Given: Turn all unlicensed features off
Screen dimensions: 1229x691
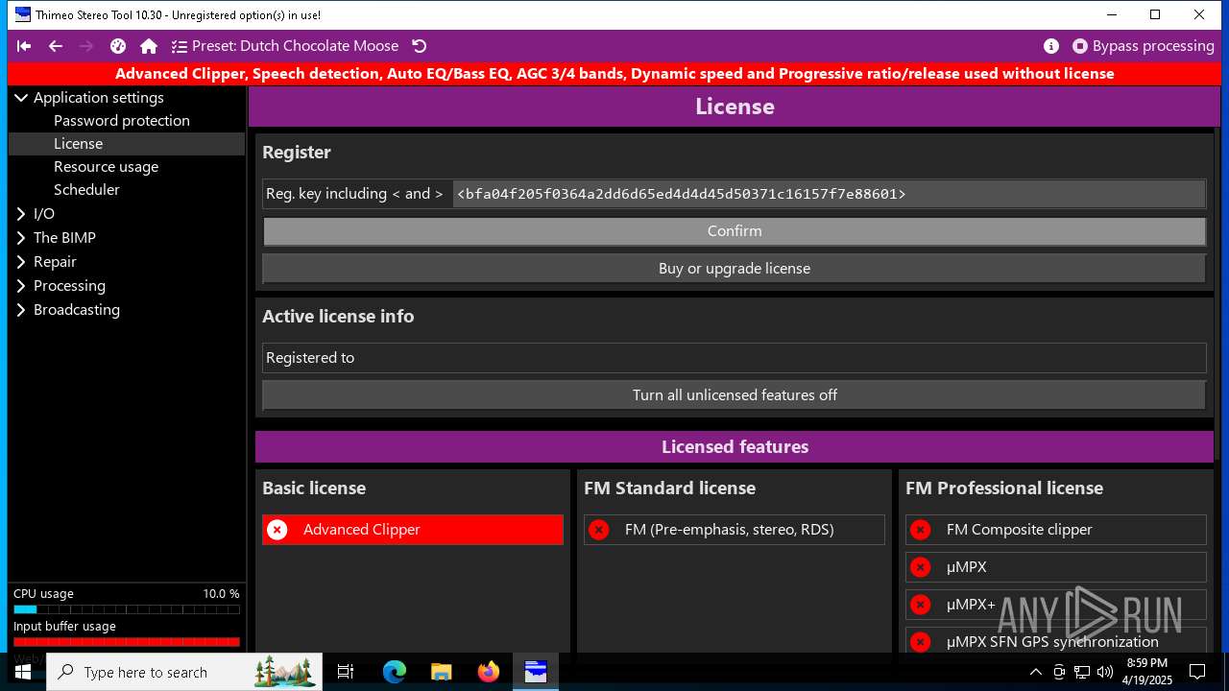Looking at the screenshot, I should click(x=735, y=395).
